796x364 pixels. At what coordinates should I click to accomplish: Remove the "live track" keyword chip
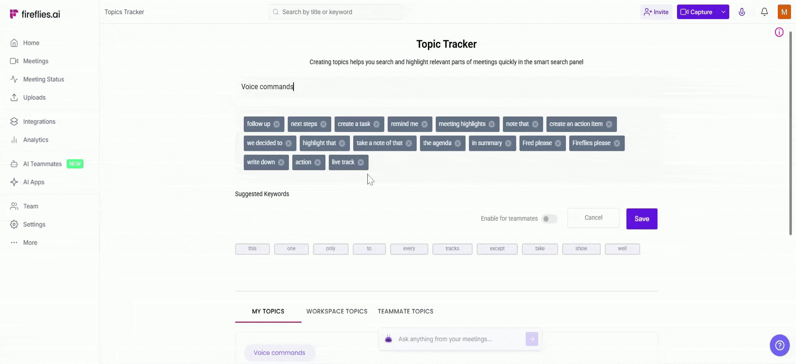click(x=361, y=163)
